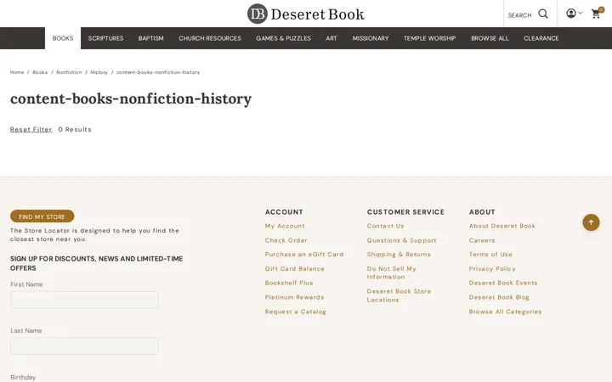Viewport: 612px width, 382px height.
Task: Open search with the magnifier icon
Action: coord(543,14)
